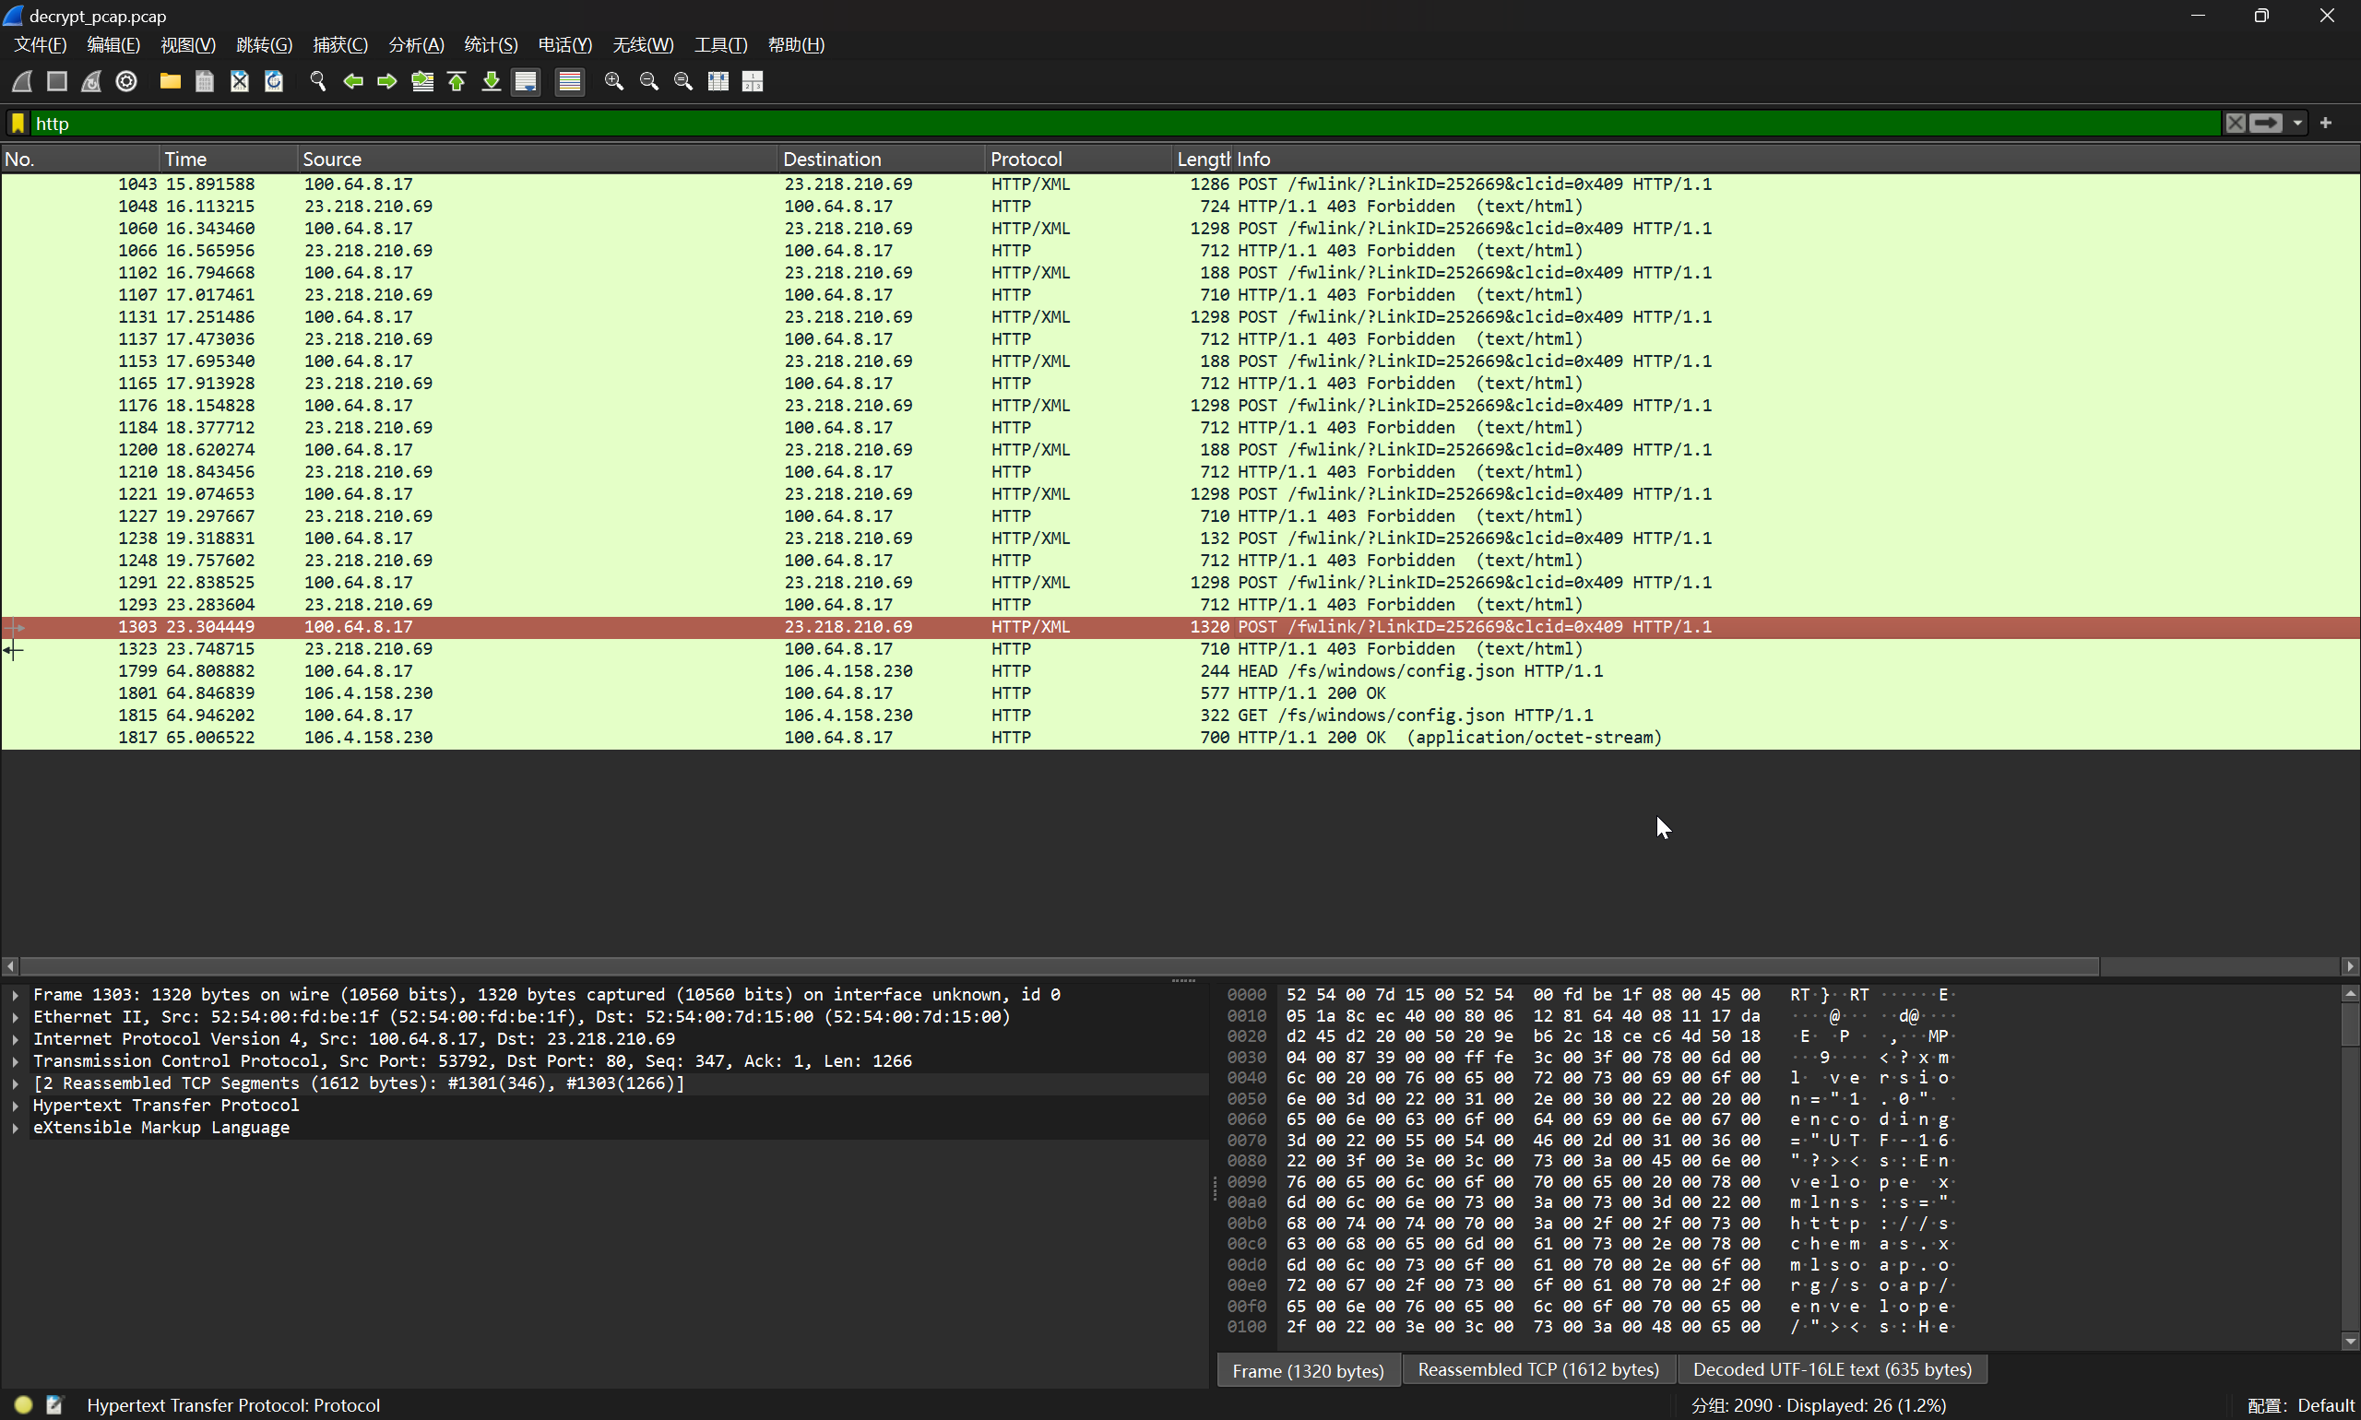Open the 帮助(H) menu
This screenshot has height=1420, width=2361.
tap(796, 45)
